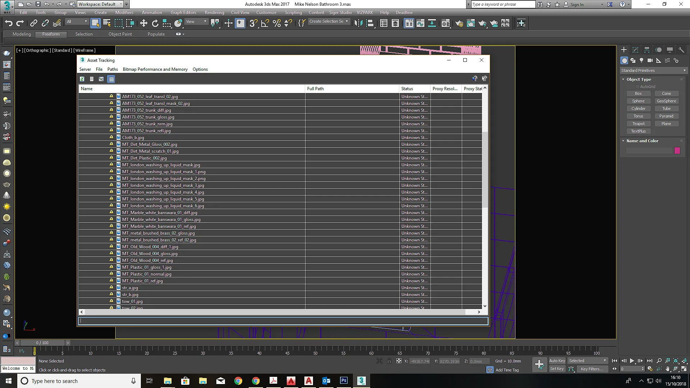
Task: Toggle Auto Key mode
Action: click(557, 361)
